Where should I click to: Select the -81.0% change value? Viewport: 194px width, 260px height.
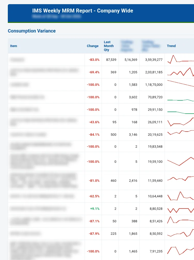pyautogui.click(x=94, y=181)
